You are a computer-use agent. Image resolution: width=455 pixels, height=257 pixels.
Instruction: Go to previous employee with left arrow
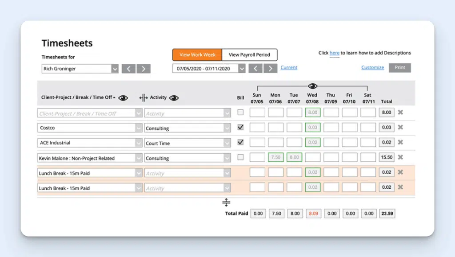tap(128, 69)
